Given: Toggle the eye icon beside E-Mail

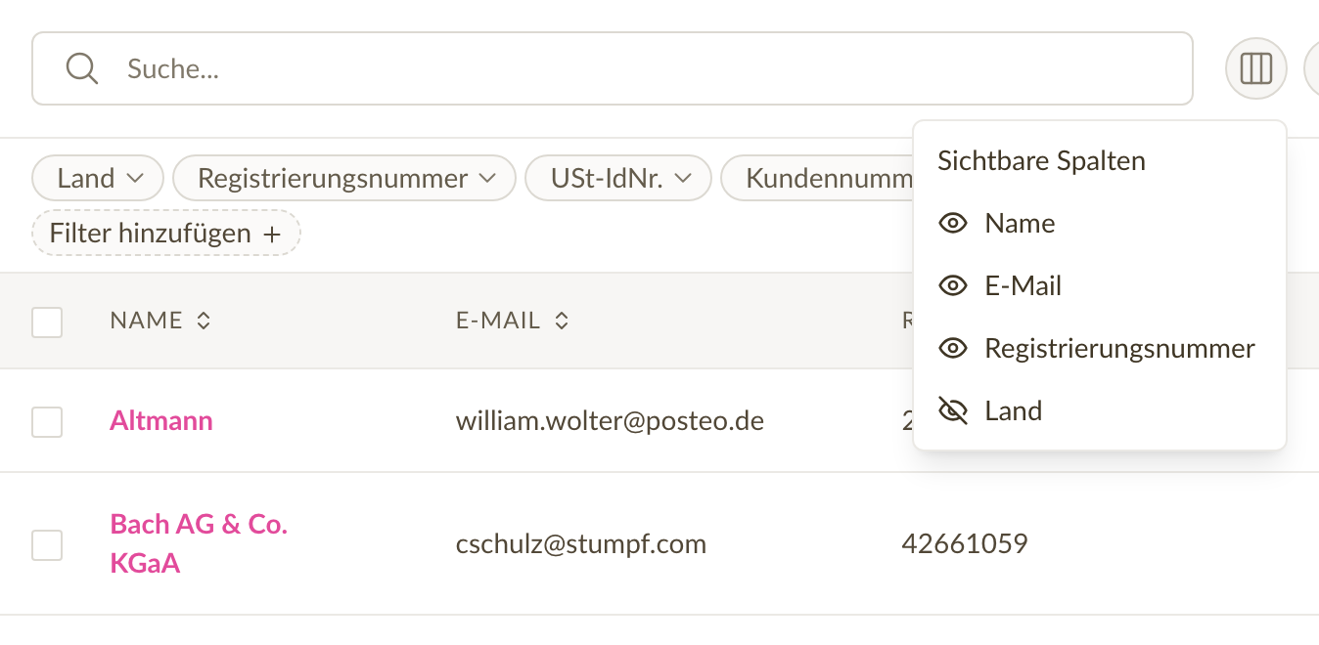Looking at the screenshot, I should click(952, 286).
